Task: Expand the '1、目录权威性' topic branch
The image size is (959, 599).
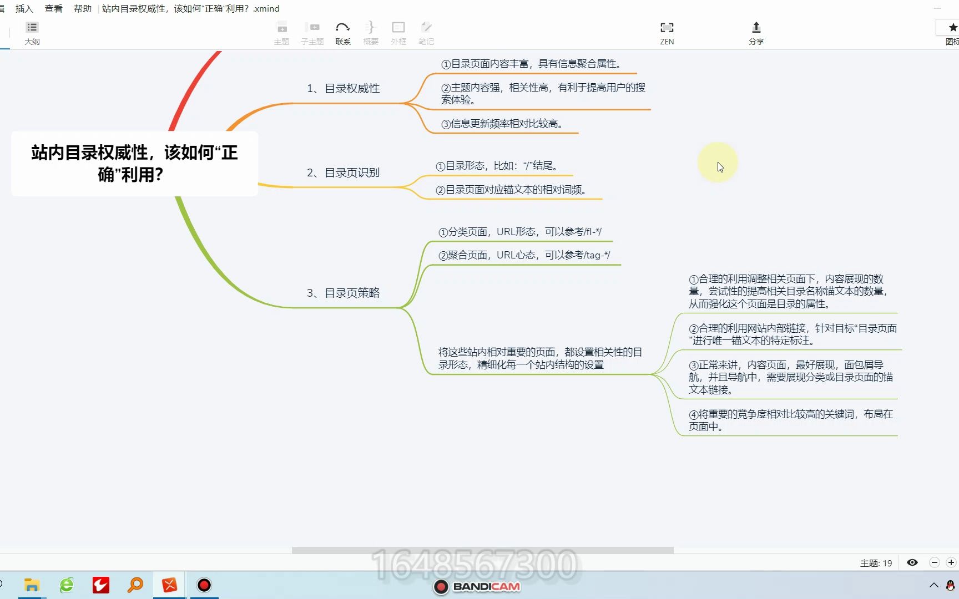Action: [x=344, y=88]
